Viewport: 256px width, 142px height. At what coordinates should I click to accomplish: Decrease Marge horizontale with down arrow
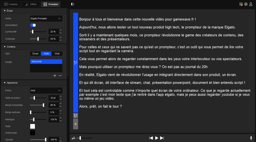(x=61, y=107)
